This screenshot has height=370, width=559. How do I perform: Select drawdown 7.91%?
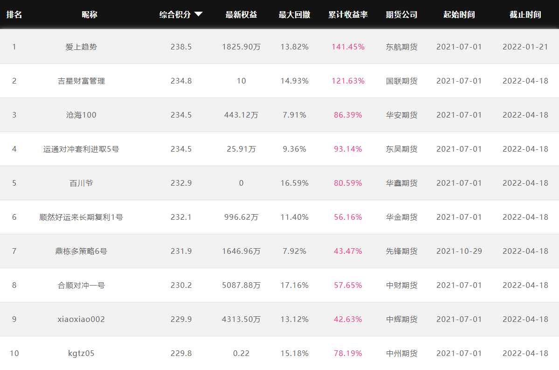tap(295, 115)
